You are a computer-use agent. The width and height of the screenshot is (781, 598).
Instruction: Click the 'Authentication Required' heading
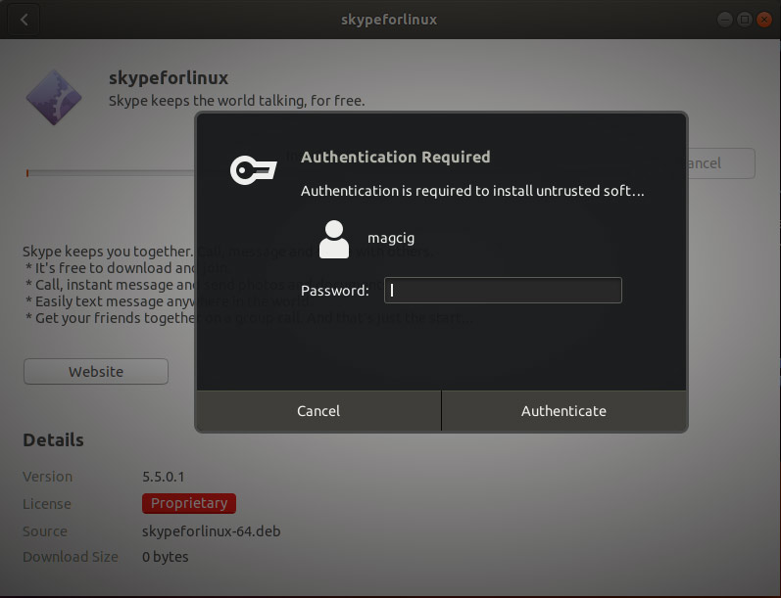click(396, 158)
